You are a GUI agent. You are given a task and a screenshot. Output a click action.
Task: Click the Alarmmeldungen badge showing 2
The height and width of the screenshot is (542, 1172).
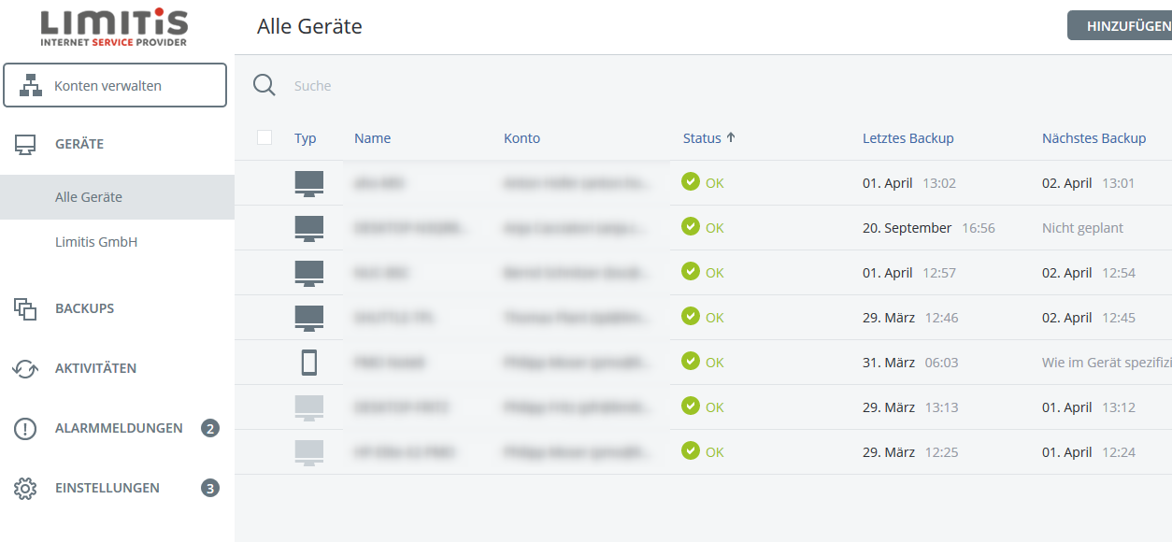coord(210,429)
